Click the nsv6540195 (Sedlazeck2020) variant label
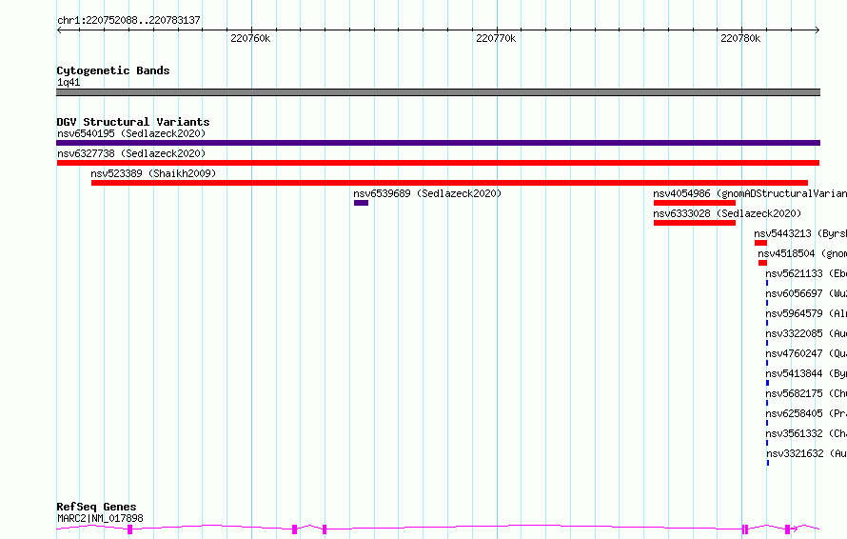847x539 pixels. pyautogui.click(x=131, y=133)
